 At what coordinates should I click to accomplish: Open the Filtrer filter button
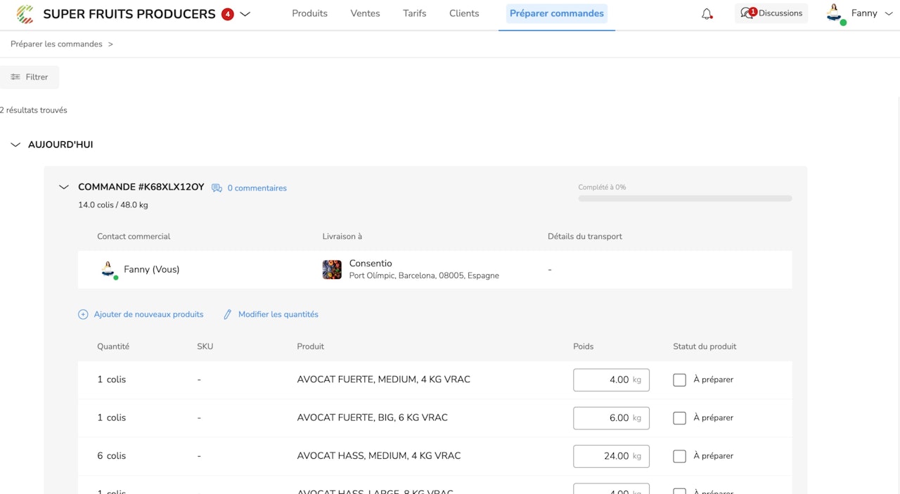click(30, 77)
